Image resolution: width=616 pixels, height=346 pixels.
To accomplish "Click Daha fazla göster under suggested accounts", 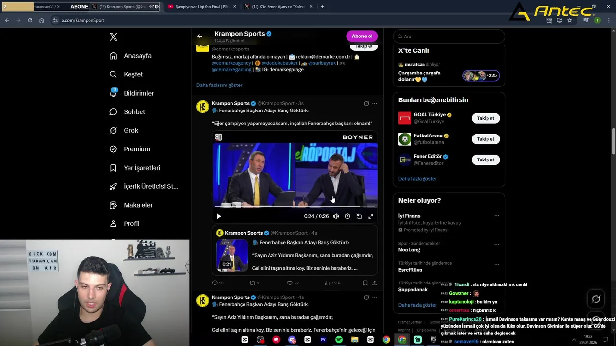I will pos(417,179).
